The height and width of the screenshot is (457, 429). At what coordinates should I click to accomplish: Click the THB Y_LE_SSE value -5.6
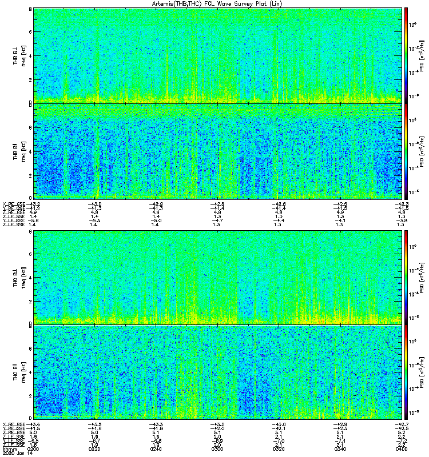pyautogui.click(x=33, y=221)
